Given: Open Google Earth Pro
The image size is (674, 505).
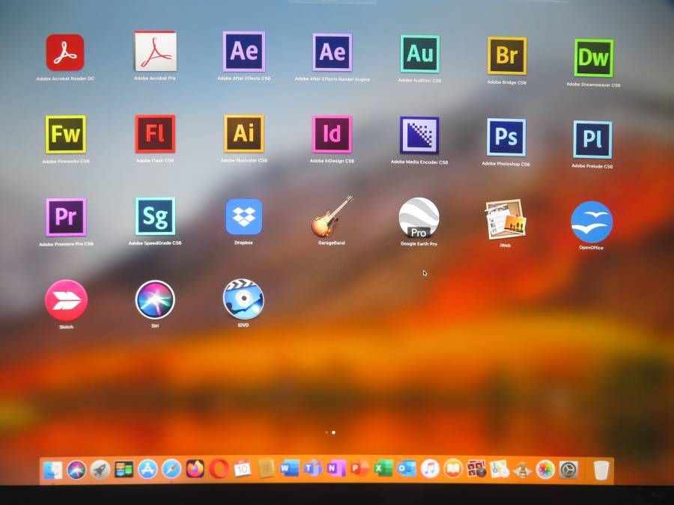Looking at the screenshot, I should [419, 218].
